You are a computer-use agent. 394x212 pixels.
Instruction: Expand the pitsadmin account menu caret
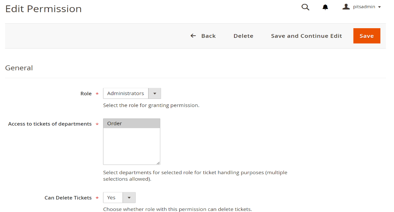coord(379,7)
